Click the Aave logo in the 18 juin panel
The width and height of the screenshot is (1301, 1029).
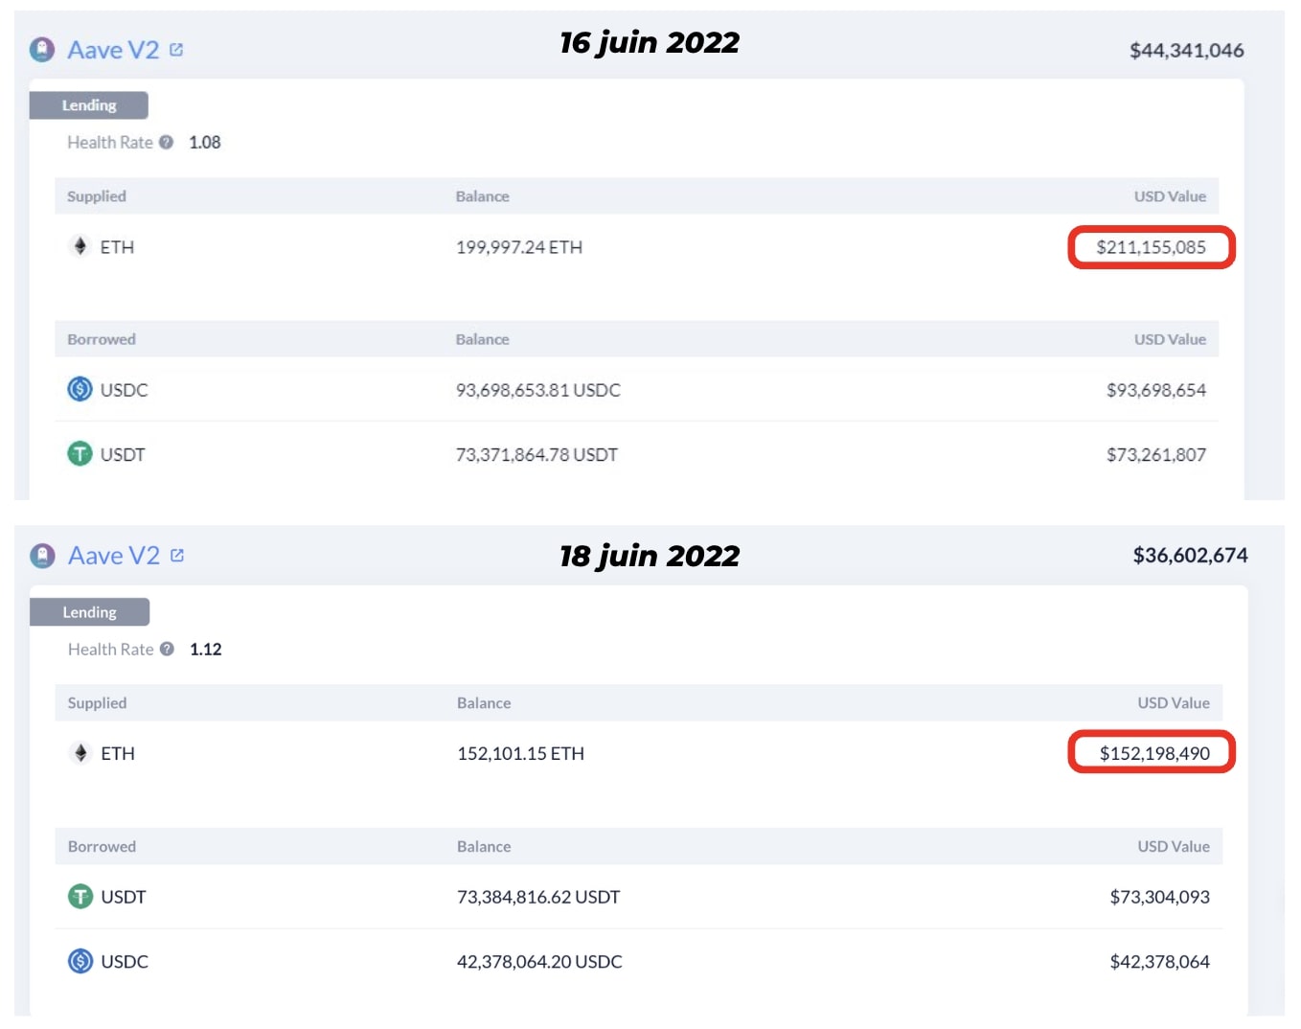coord(43,556)
